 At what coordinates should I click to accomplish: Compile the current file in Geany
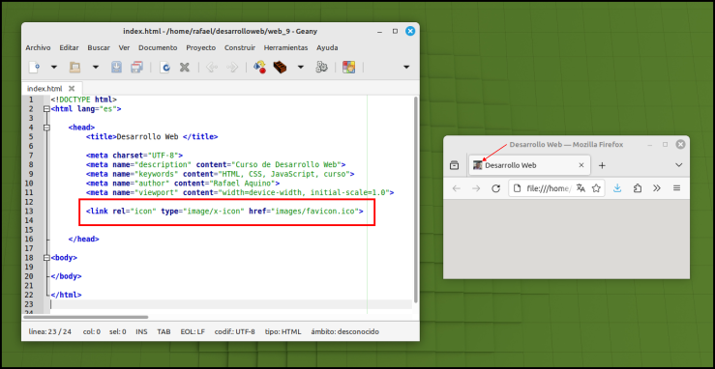click(259, 68)
